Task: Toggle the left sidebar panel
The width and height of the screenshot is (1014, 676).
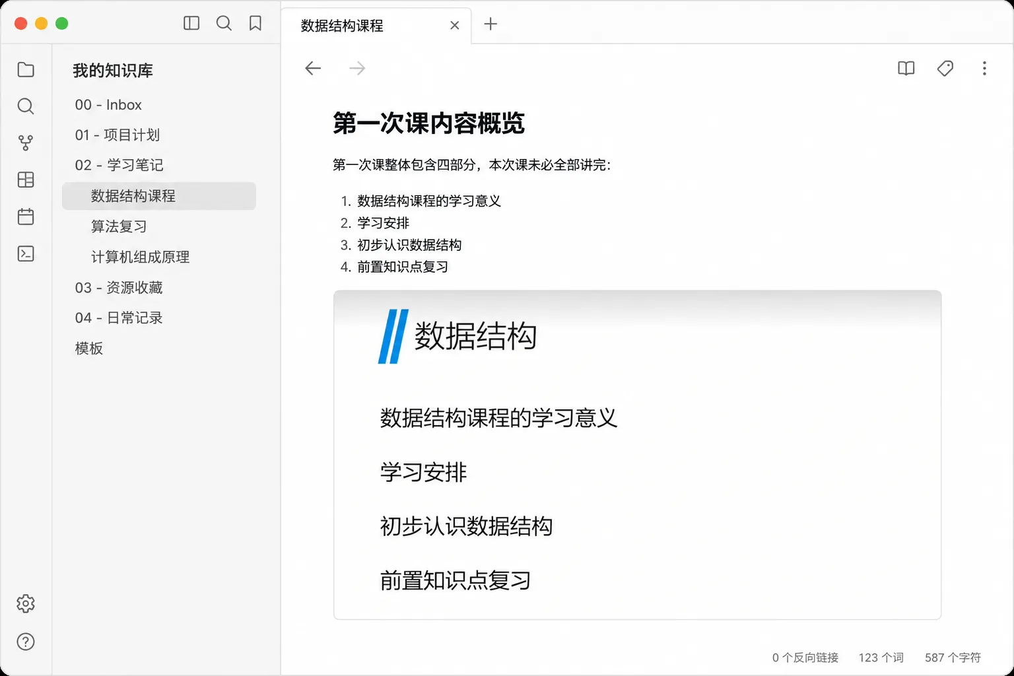Action: (x=191, y=24)
